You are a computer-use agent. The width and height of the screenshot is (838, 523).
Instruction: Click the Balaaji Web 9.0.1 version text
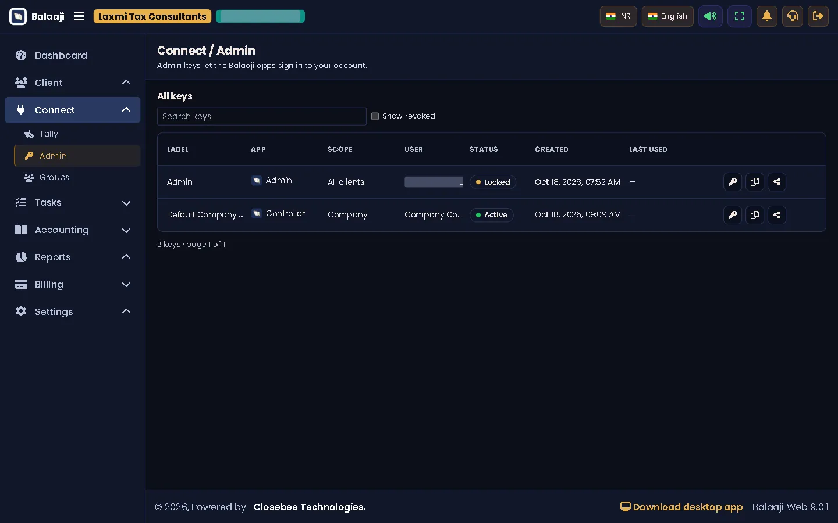[x=790, y=507]
